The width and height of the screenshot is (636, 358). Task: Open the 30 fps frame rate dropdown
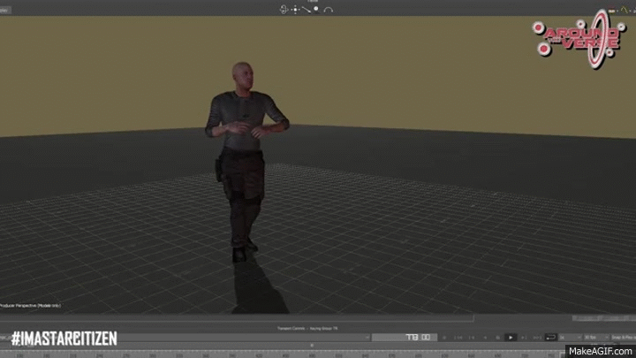coord(596,338)
